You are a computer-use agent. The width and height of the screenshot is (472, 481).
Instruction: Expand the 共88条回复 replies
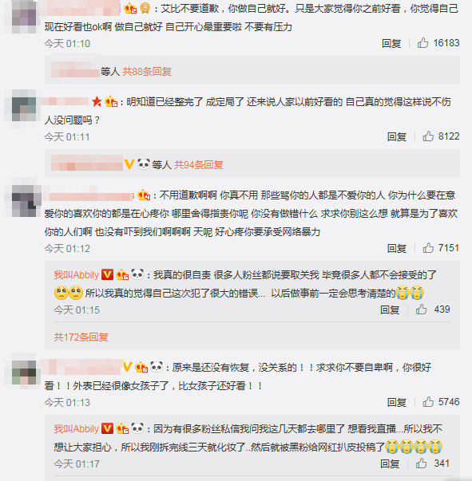click(147, 72)
